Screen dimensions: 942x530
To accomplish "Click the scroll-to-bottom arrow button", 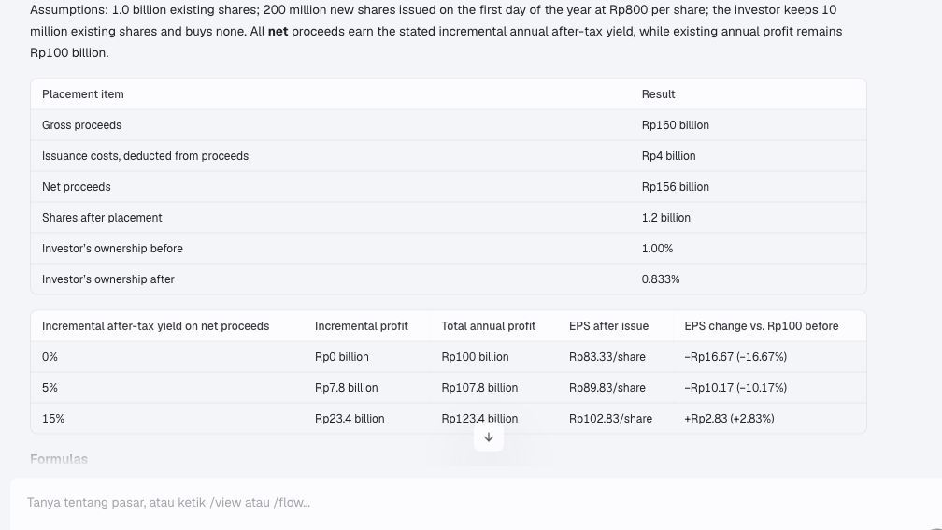I will [489, 437].
